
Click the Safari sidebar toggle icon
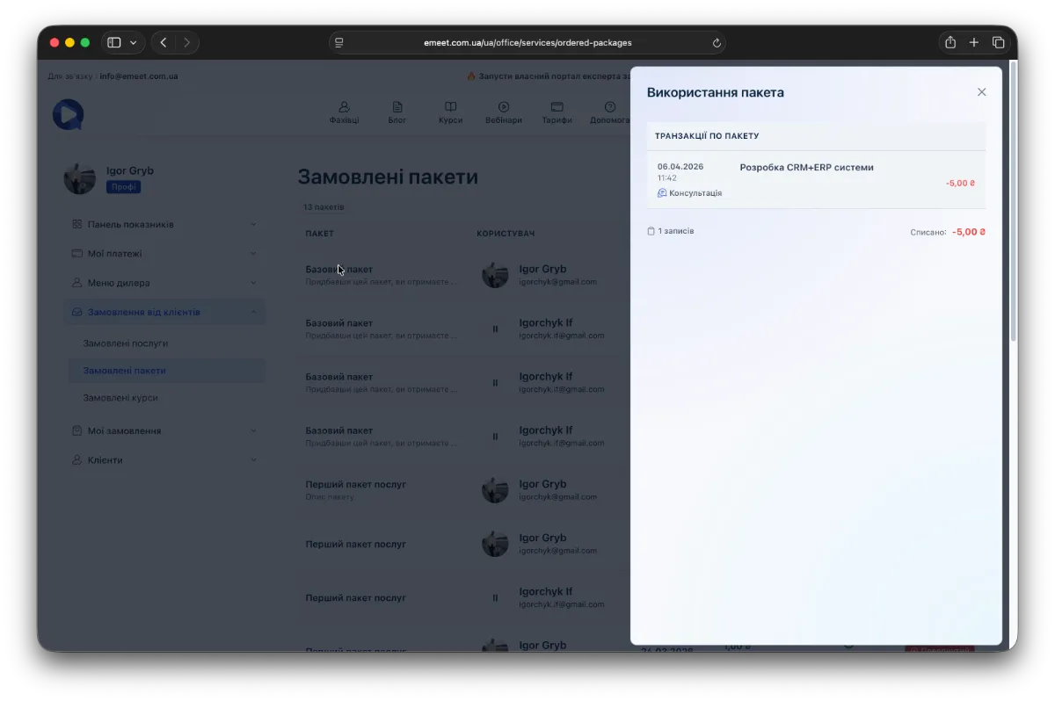(x=114, y=42)
